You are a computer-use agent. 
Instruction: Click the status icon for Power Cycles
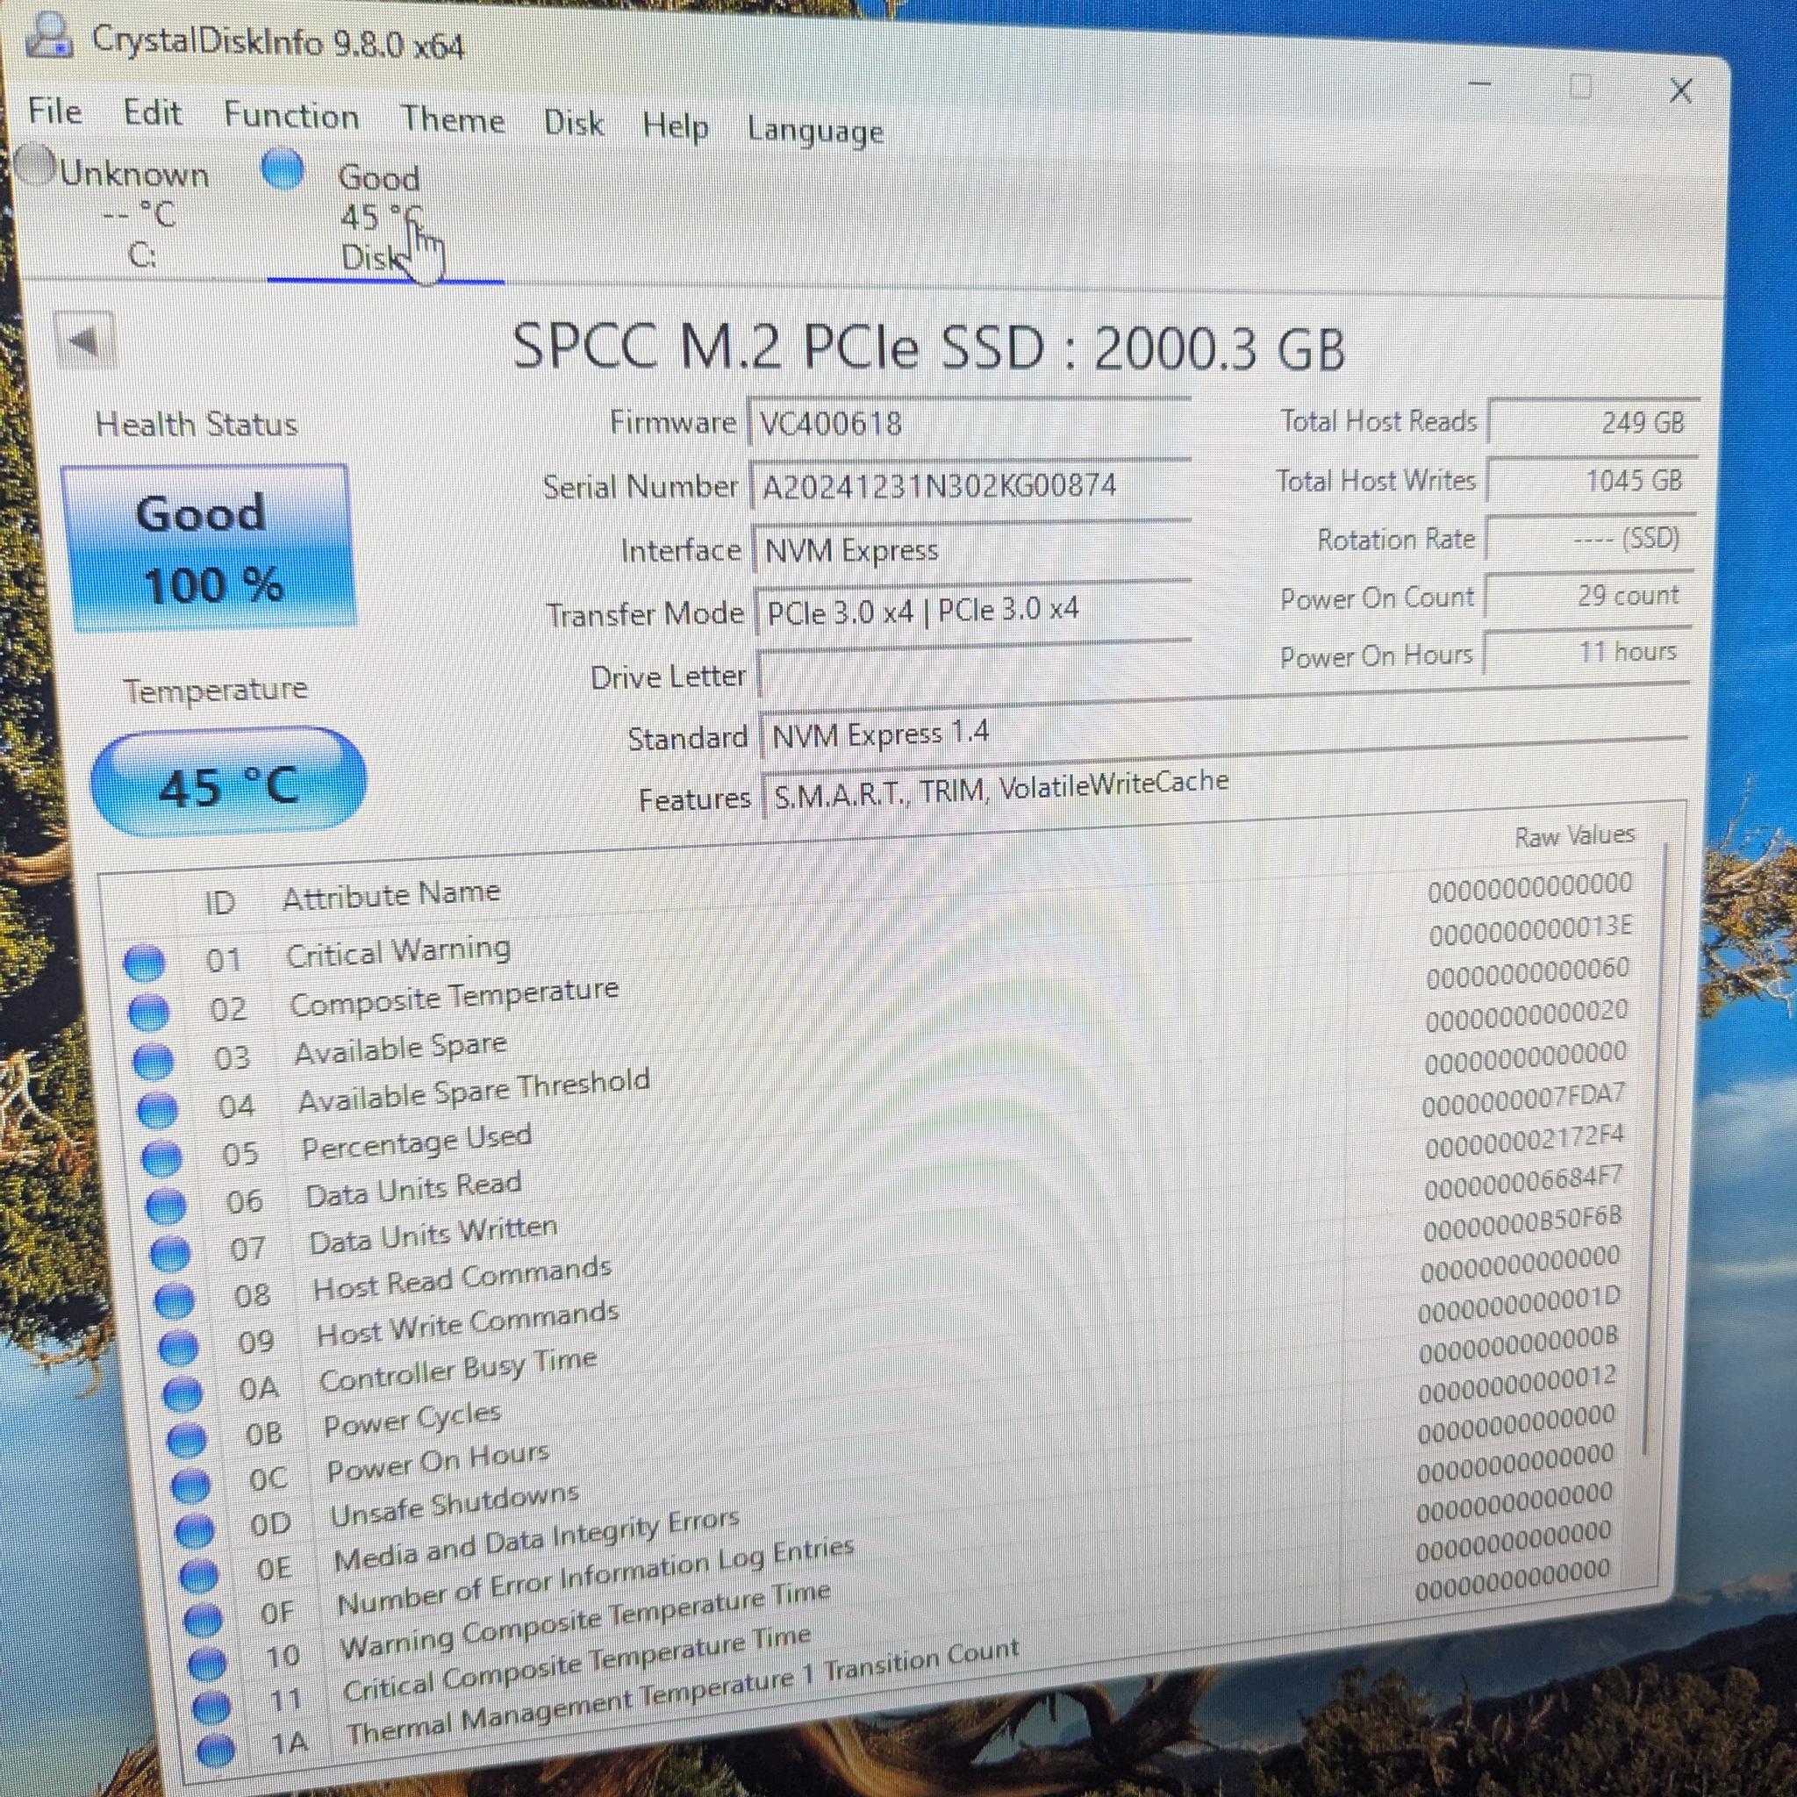[x=187, y=1439]
